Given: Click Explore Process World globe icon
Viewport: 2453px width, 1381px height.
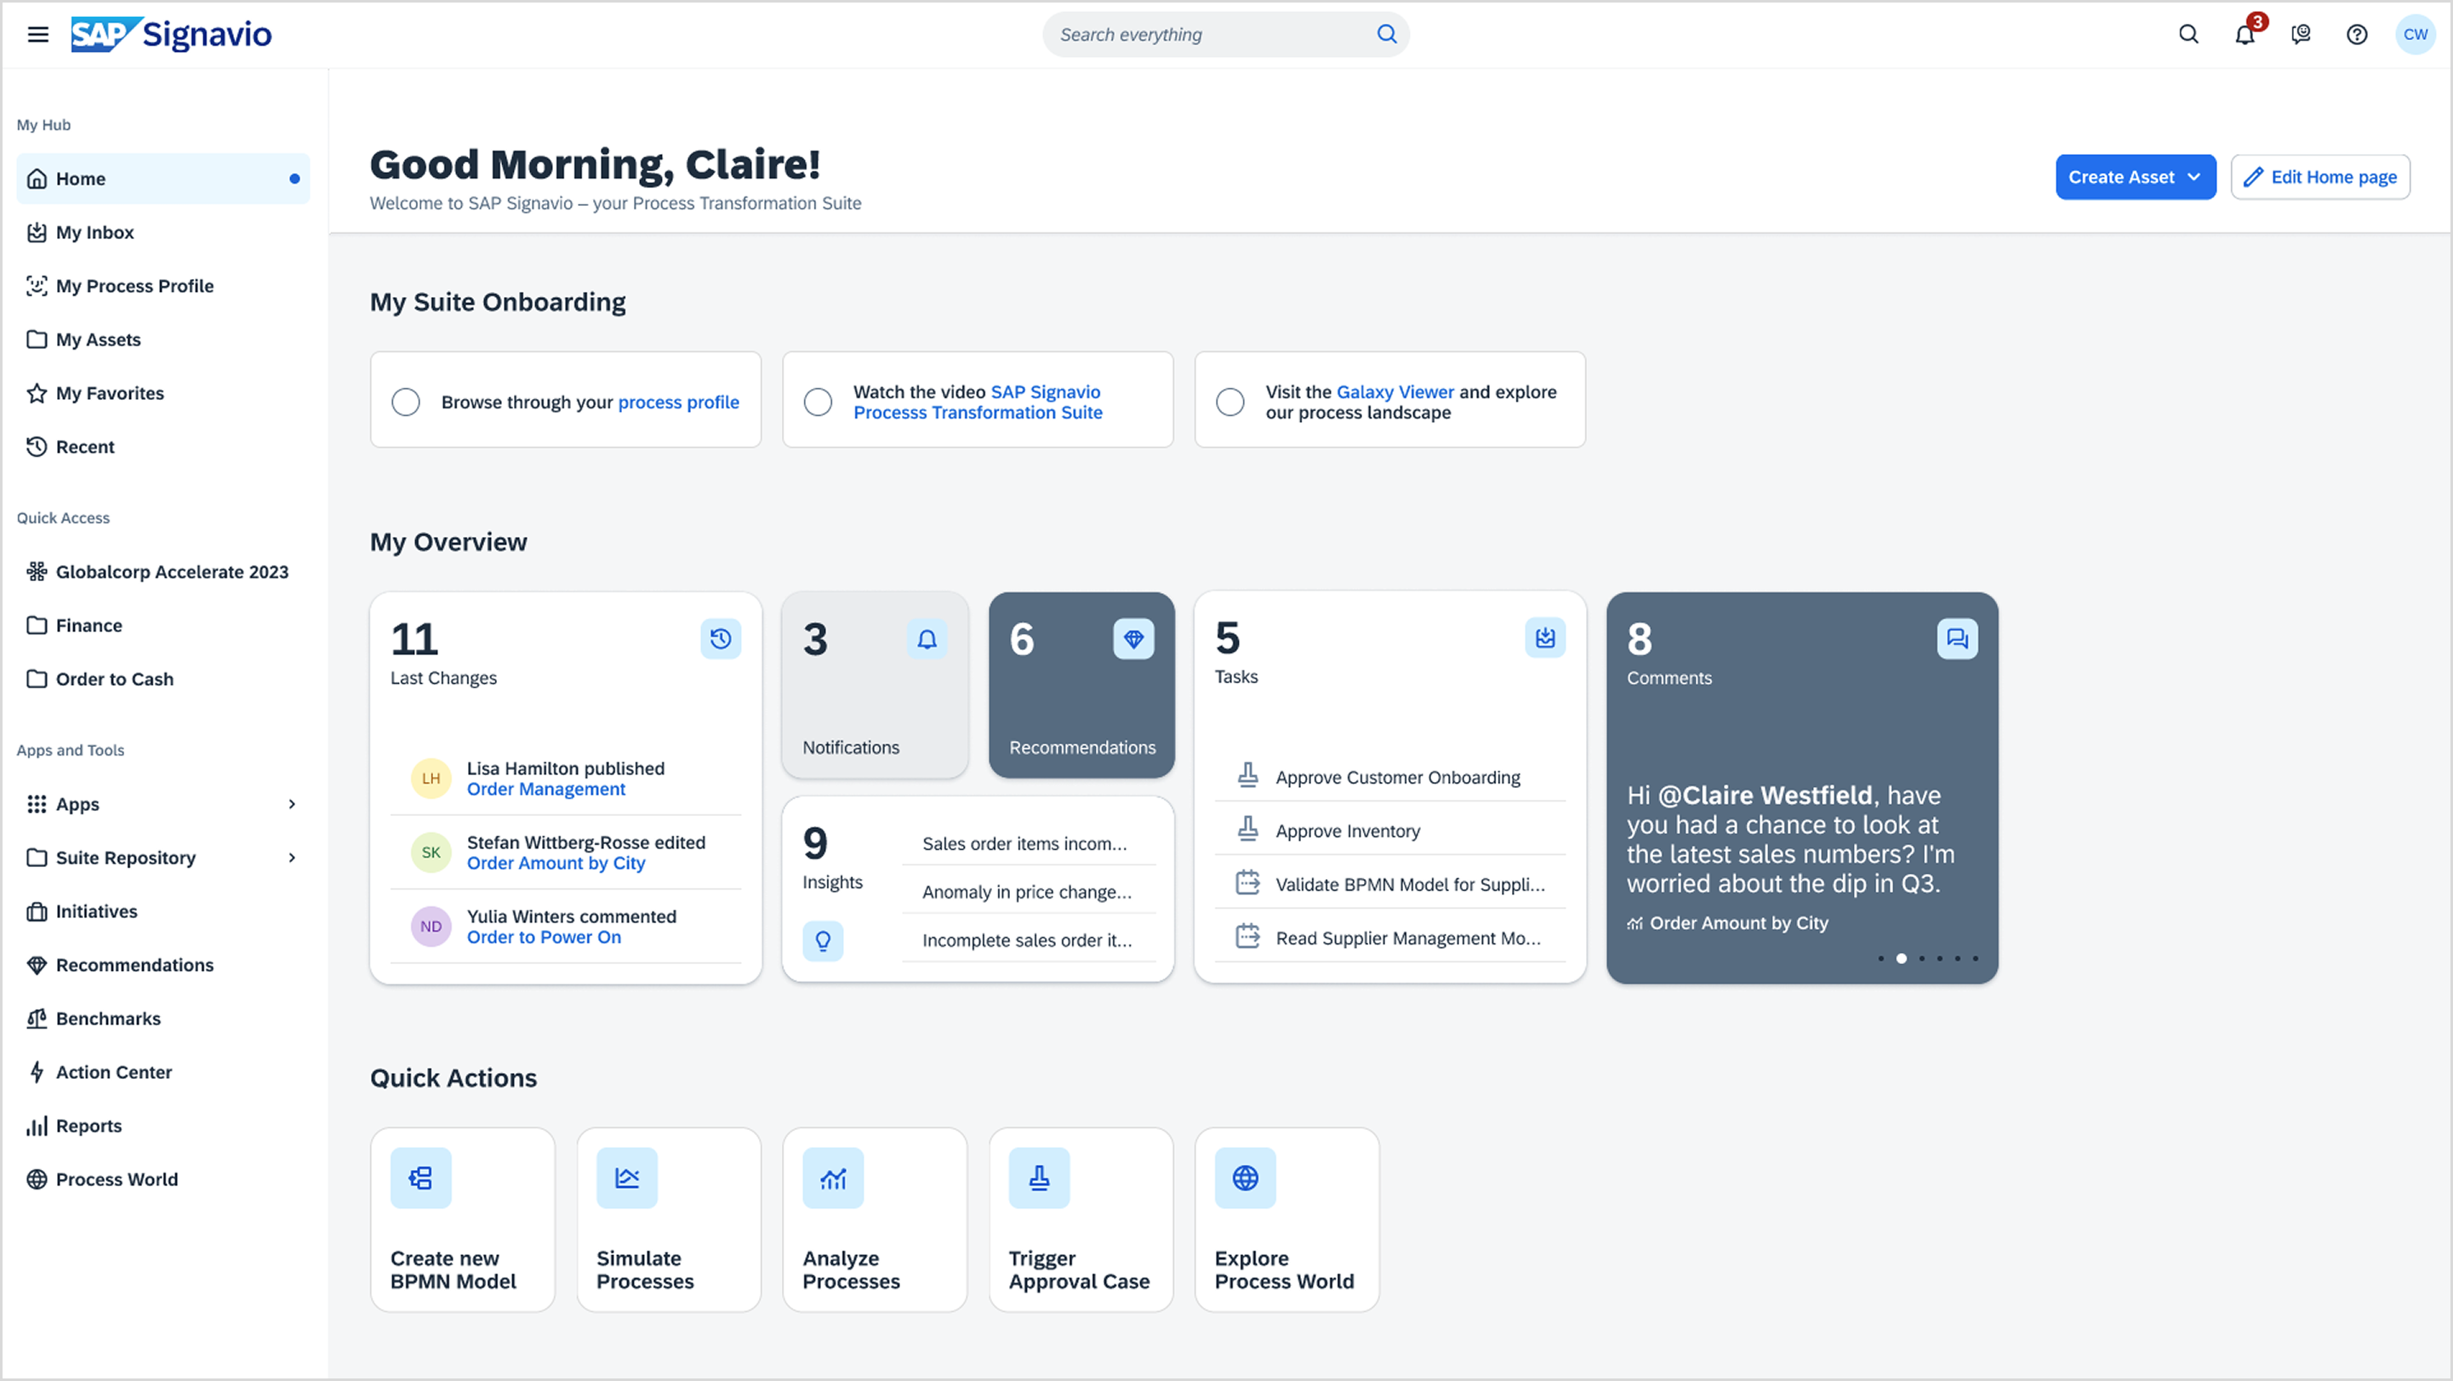Looking at the screenshot, I should (x=1246, y=1178).
